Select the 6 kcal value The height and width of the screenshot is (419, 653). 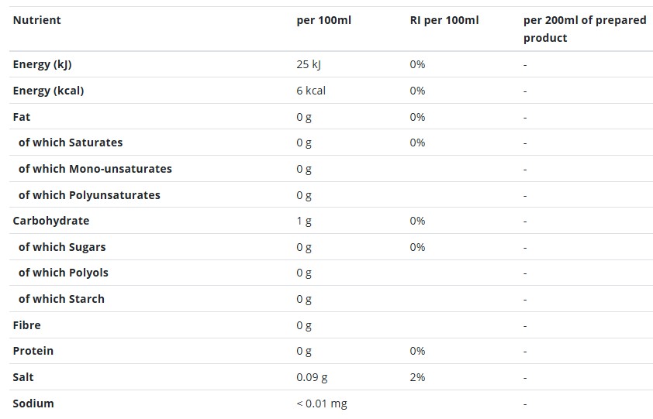311,91
